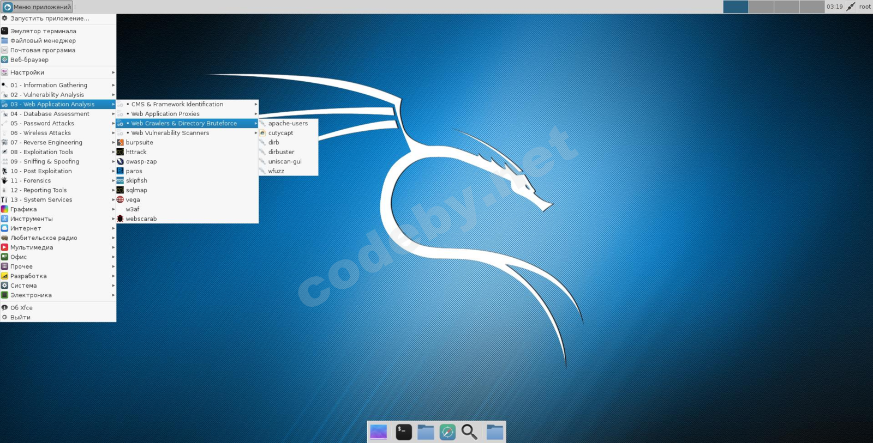This screenshot has height=443, width=873.
Task: Show desktop using the leftmost dock icon
Action: pos(378,432)
